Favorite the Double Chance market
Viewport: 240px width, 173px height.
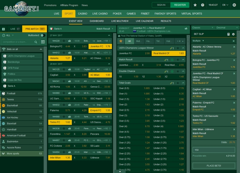tap(178, 71)
